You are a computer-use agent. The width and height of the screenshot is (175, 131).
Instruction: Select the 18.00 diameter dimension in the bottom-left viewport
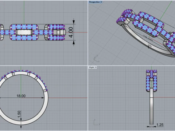(x=21, y=96)
